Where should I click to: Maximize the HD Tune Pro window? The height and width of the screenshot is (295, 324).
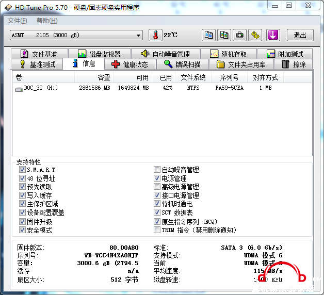[x=289, y=5]
